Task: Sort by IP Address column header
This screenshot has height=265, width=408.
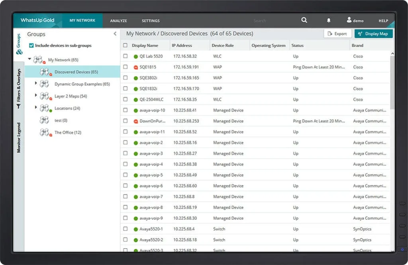Action: (182, 45)
